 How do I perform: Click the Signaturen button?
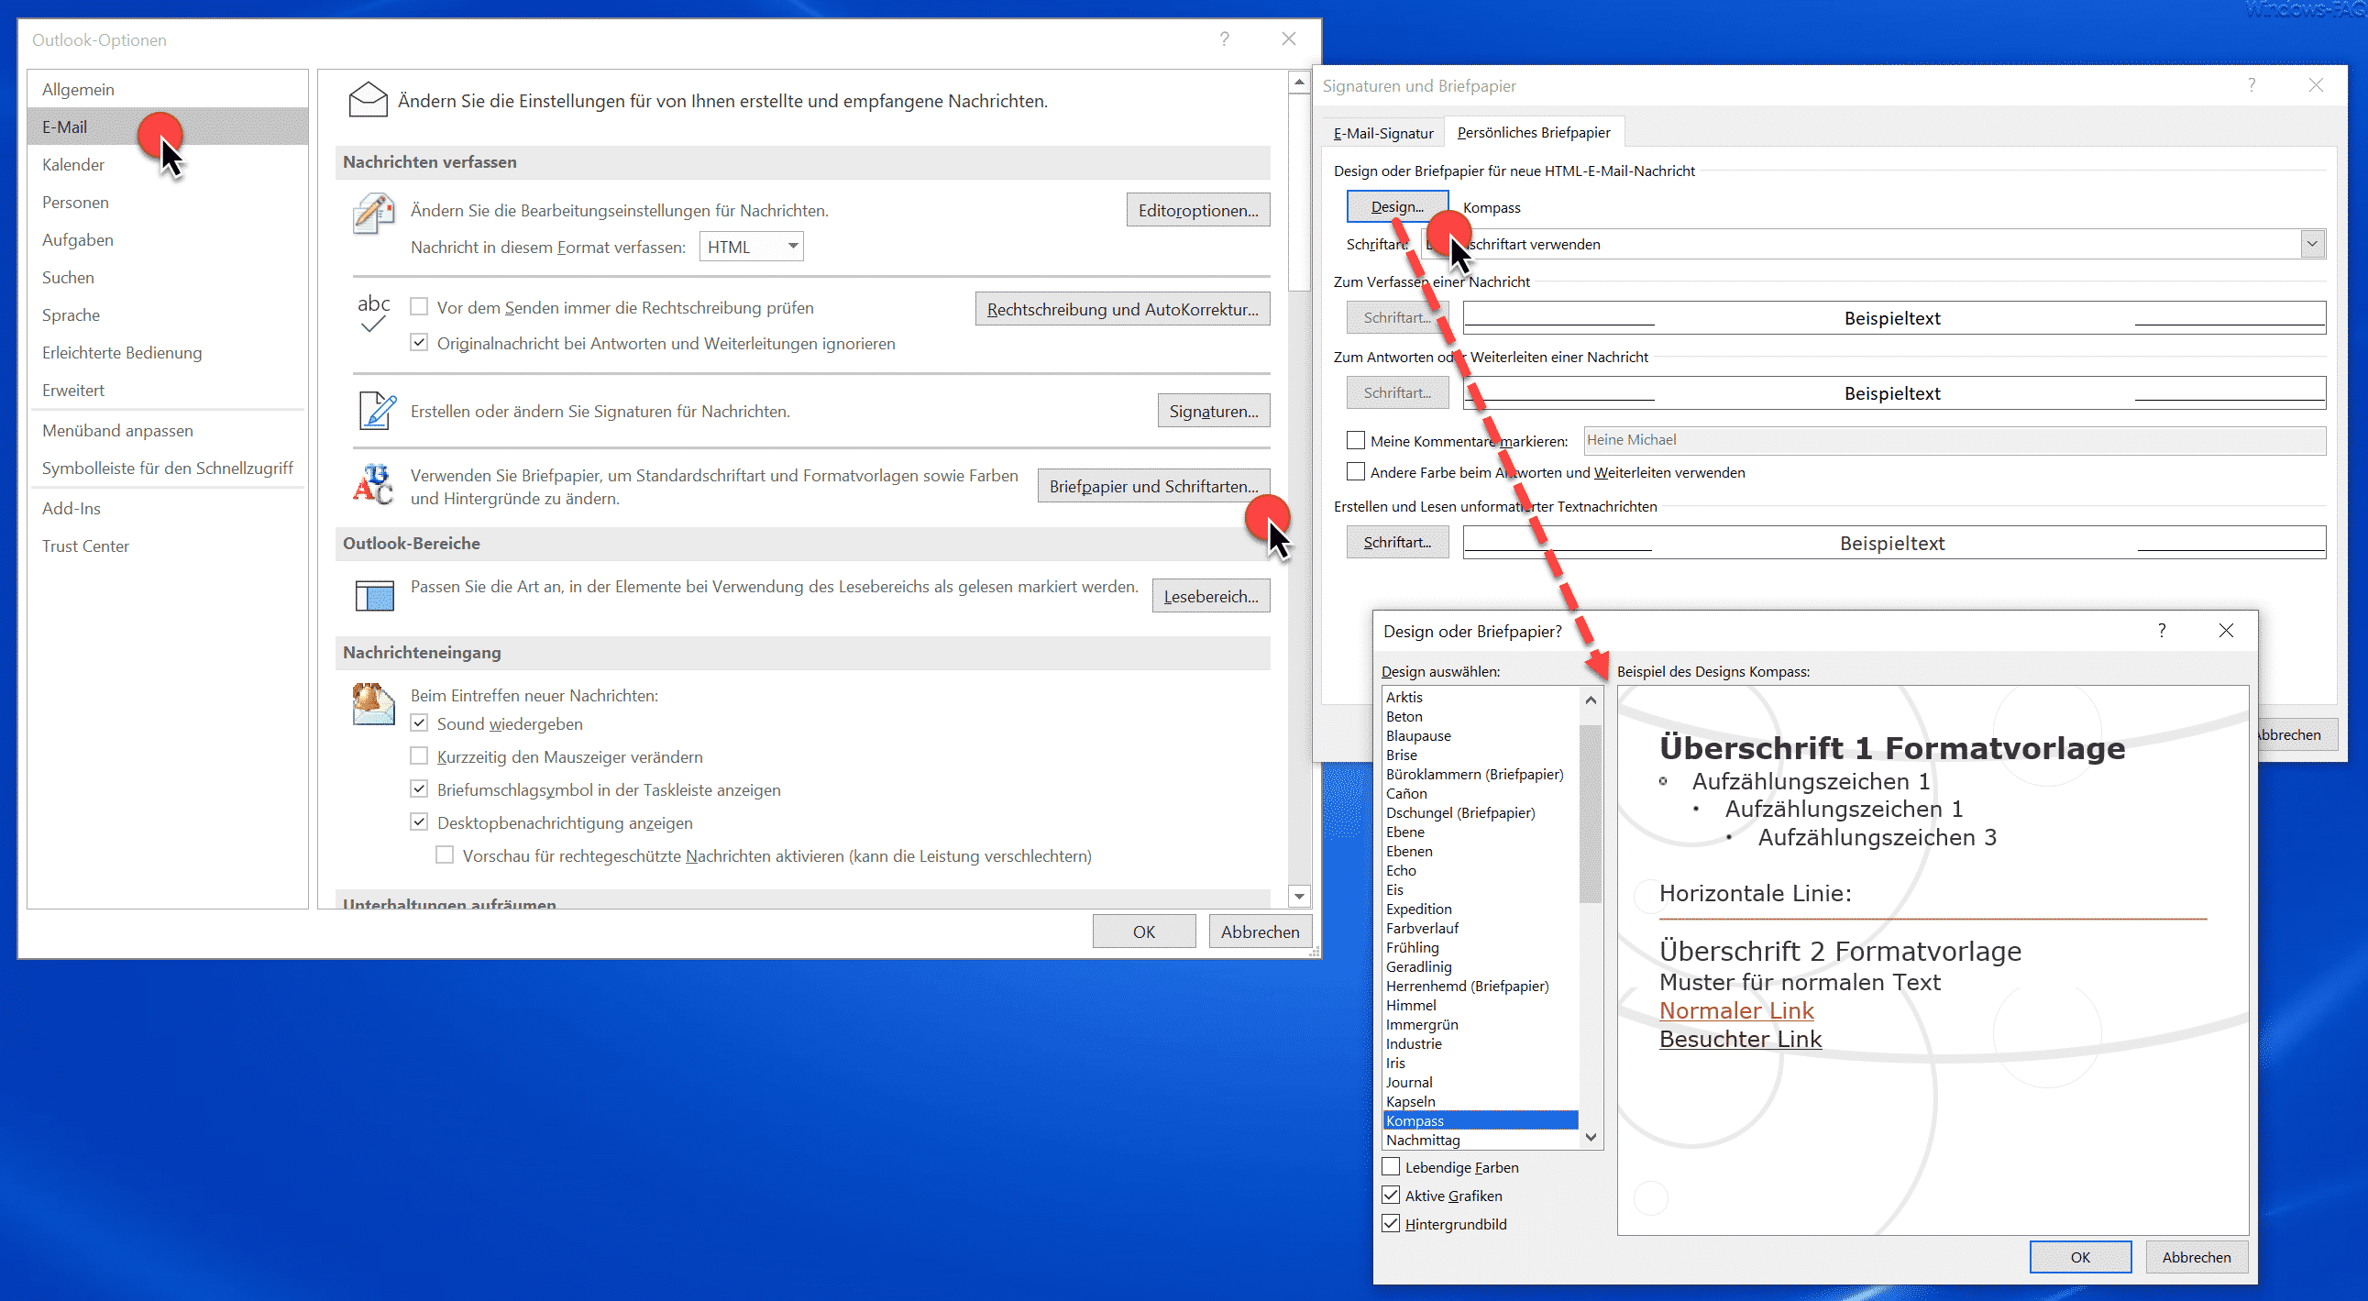pyautogui.click(x=1214, y=411)
